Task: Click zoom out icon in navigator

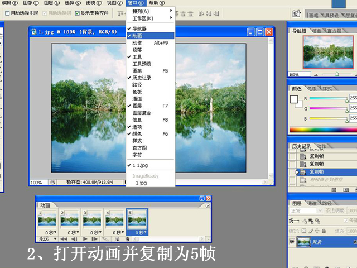Action: [316, 74]
